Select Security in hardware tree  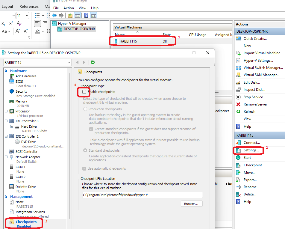22,91
